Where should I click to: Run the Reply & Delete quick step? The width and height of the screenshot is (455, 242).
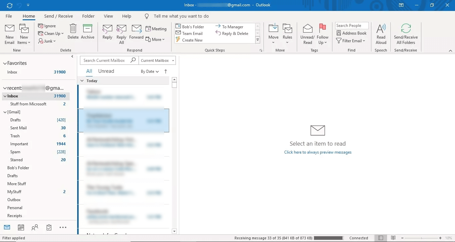tap(232, 33)
